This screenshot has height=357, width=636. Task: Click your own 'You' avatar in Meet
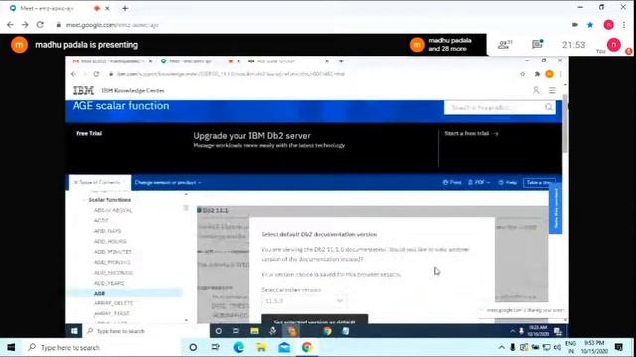(614, 44)
